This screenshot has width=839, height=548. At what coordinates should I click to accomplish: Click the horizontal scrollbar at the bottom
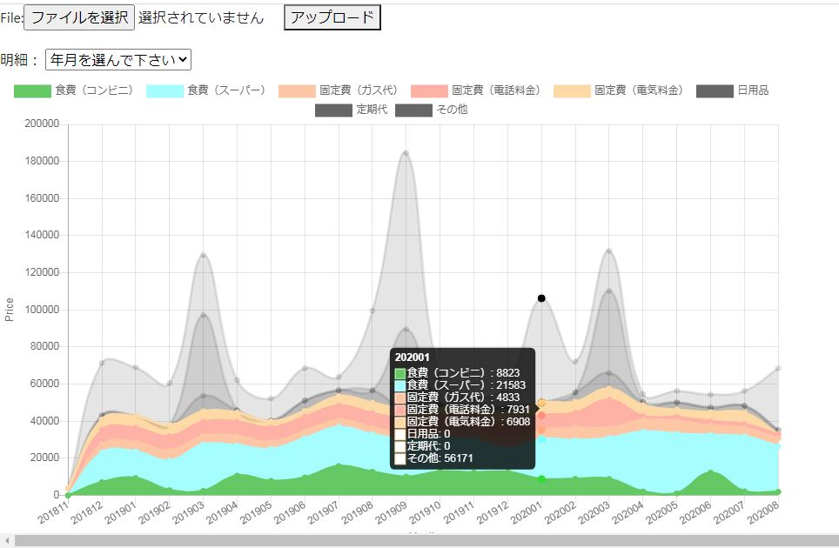tap(426, 541)
